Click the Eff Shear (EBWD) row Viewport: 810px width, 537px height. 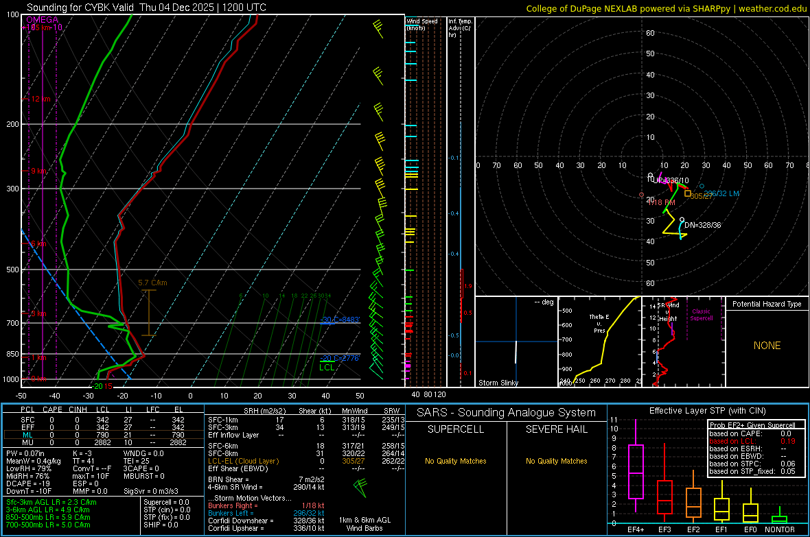[x=306, y=468]
